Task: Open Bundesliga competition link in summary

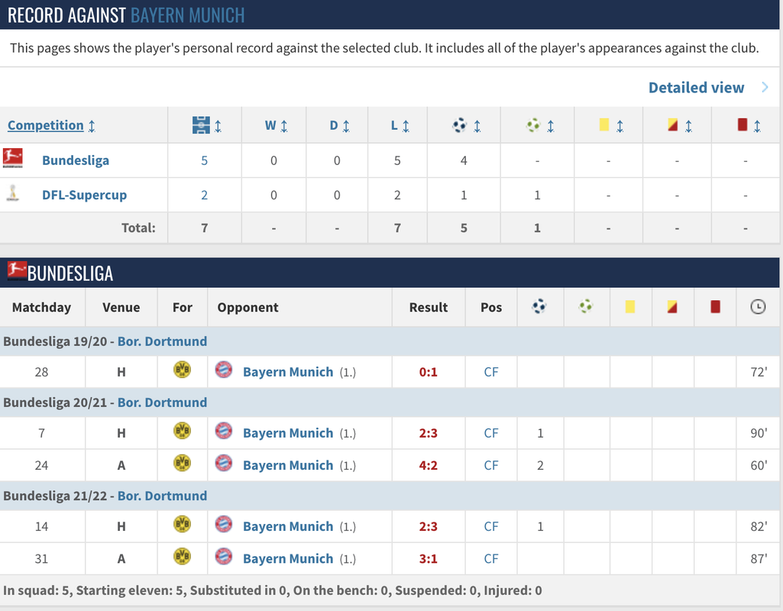Action: [76, 160]
